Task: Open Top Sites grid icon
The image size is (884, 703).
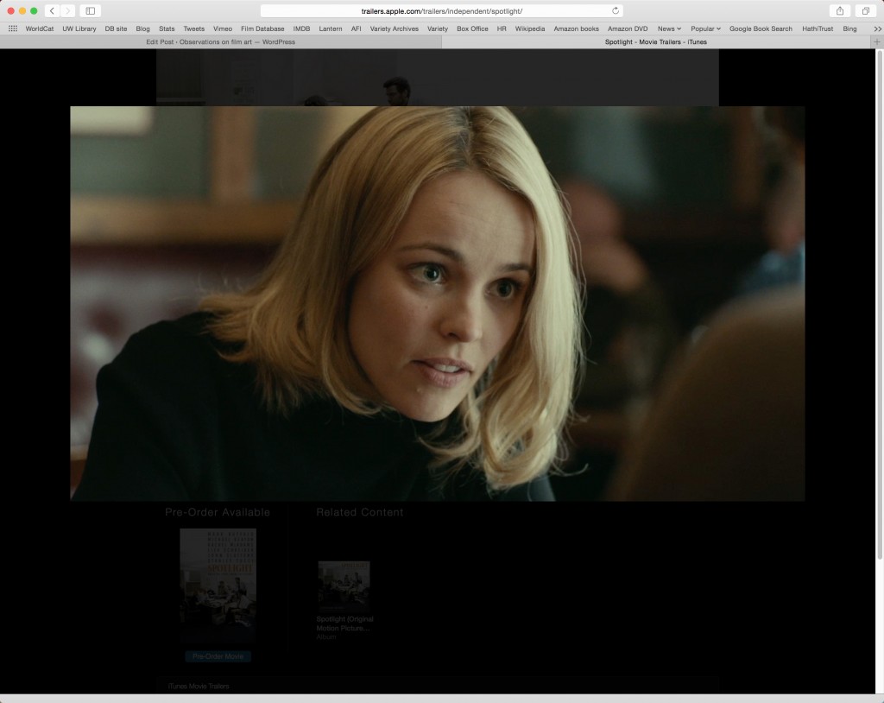Action: click(x=13, y=28)
